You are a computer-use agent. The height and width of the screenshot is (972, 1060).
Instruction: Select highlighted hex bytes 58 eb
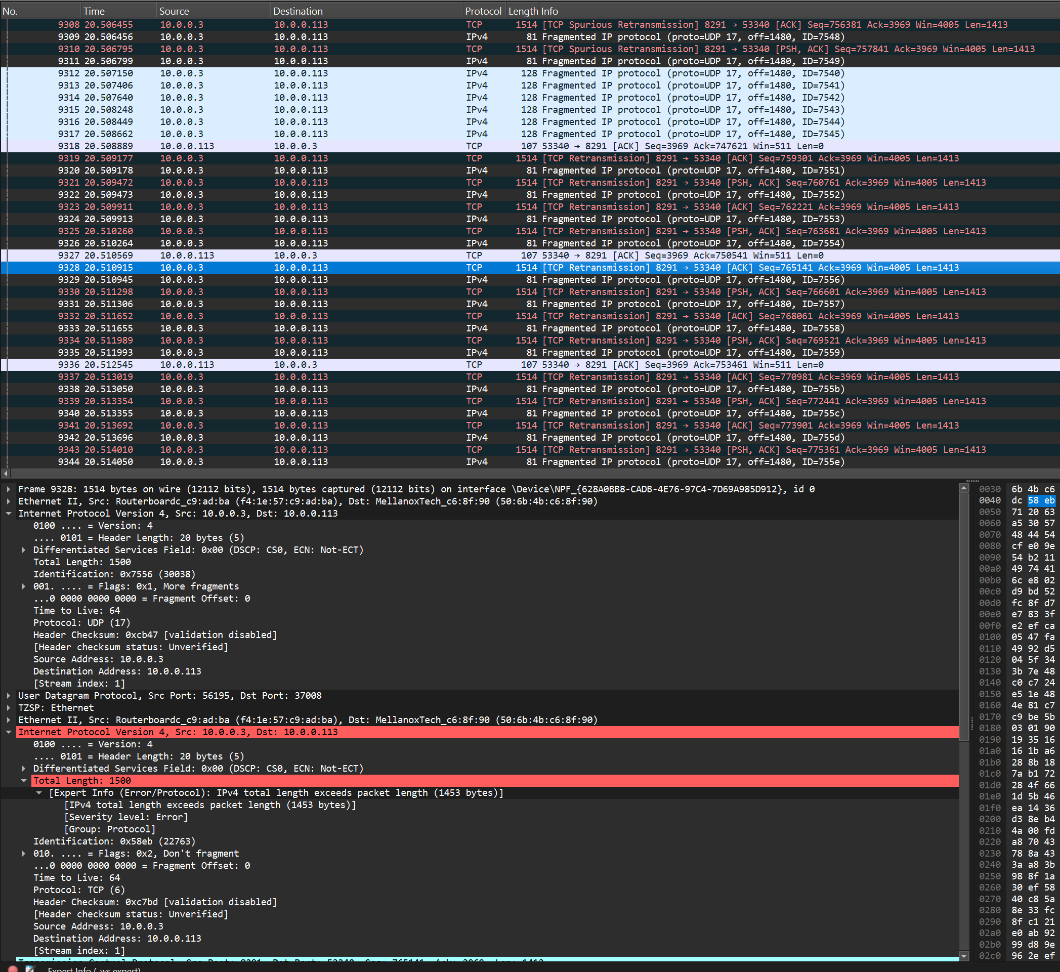pos(1041,500)
